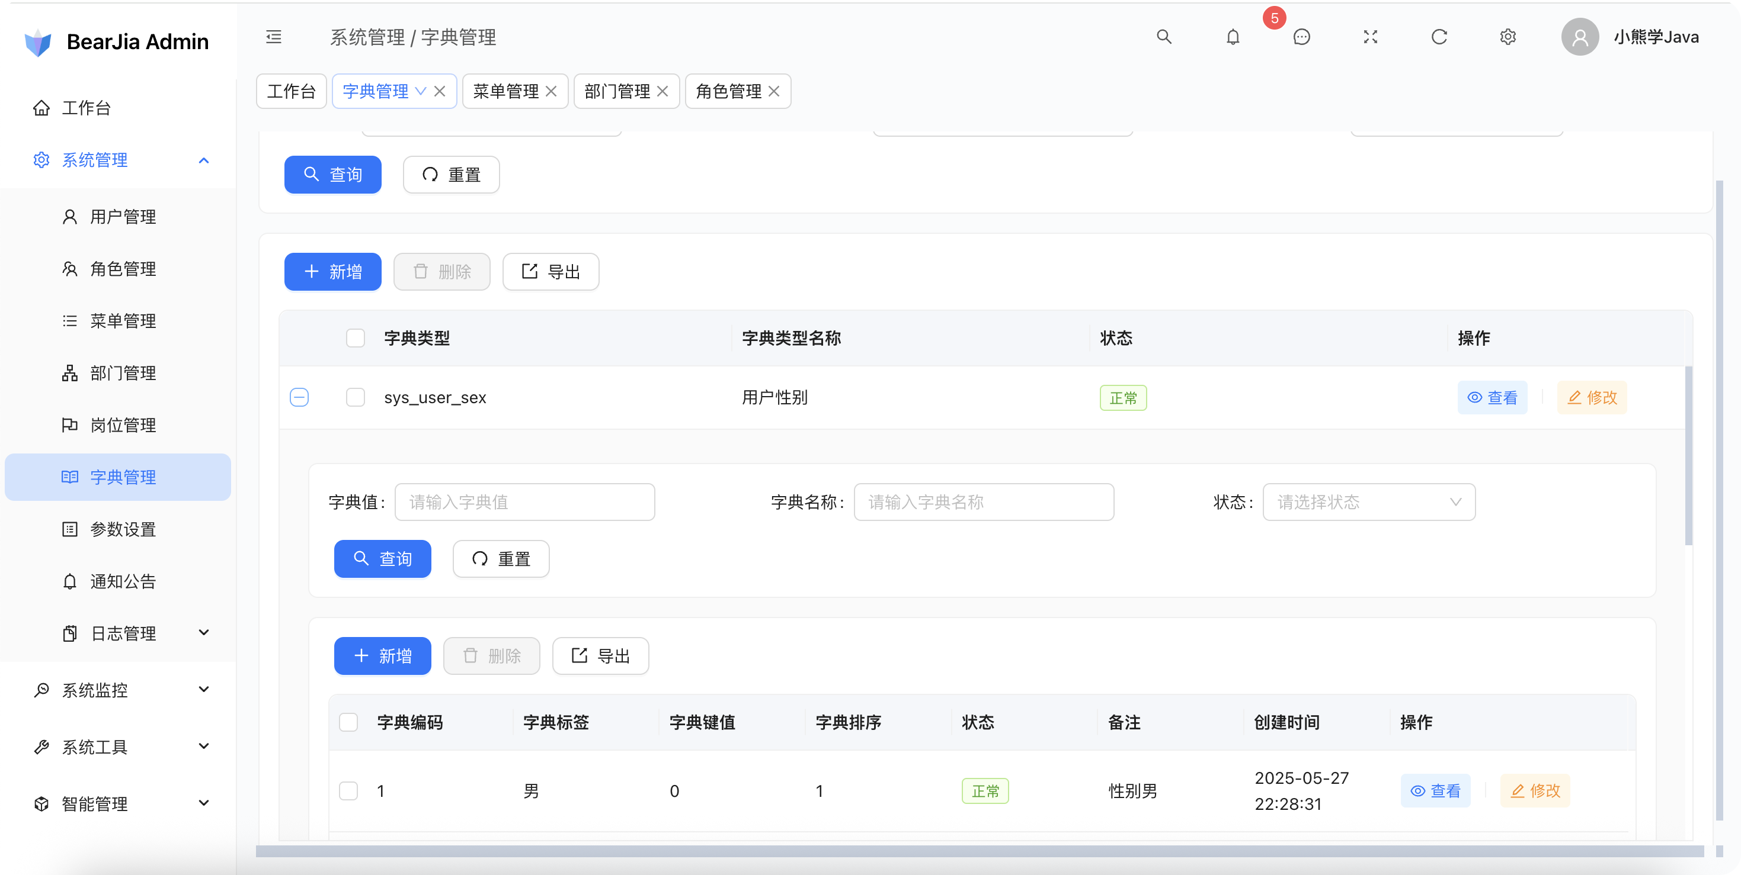
Task: Click 查询 in the nested dictionary form
Action: pyautogui.click(x=383, y=559)
